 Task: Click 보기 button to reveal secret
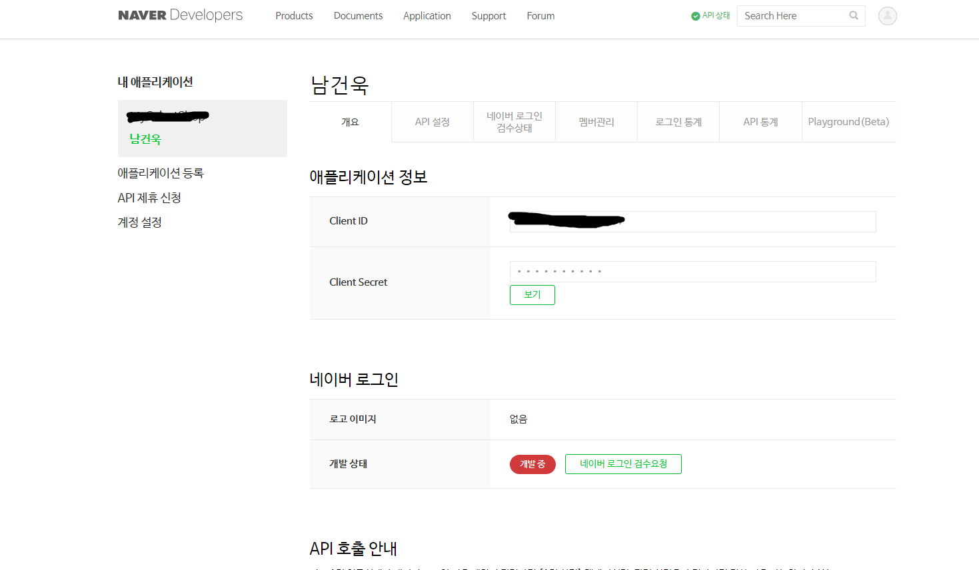pyautogui.click(x=532, y=295)
